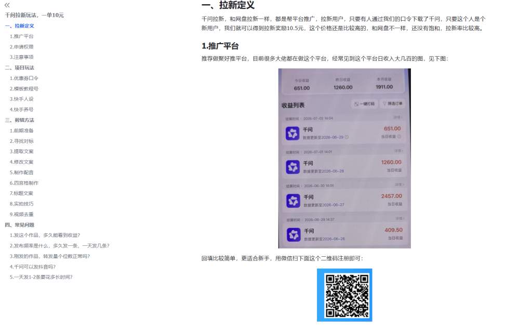Open the QR code registration image
Screen dimensions: 532x328
pyautogui.click(x=344, y=295)
